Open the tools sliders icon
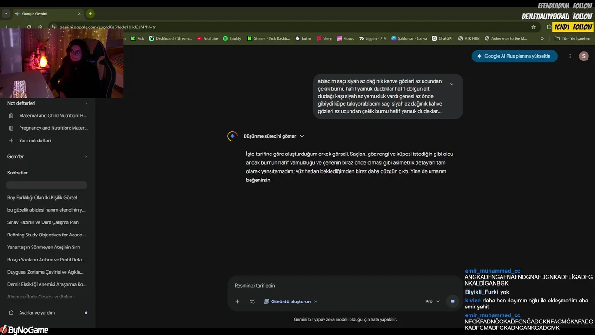Screen dimensions: 595x335 (252, 301)
